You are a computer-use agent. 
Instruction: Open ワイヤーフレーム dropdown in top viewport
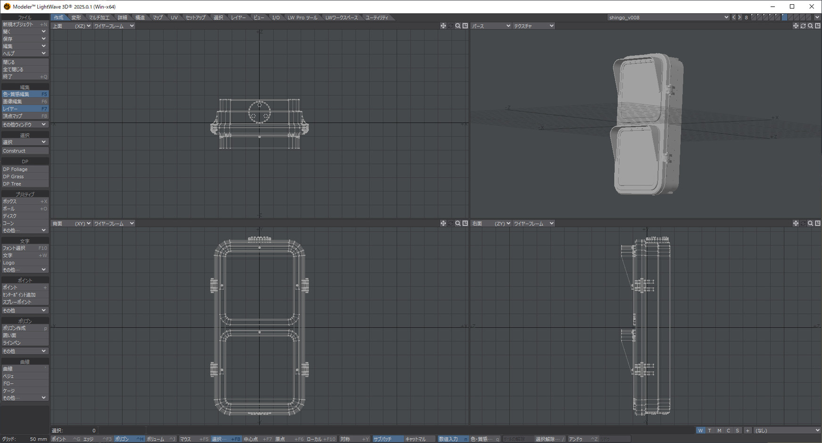point(114,26)
